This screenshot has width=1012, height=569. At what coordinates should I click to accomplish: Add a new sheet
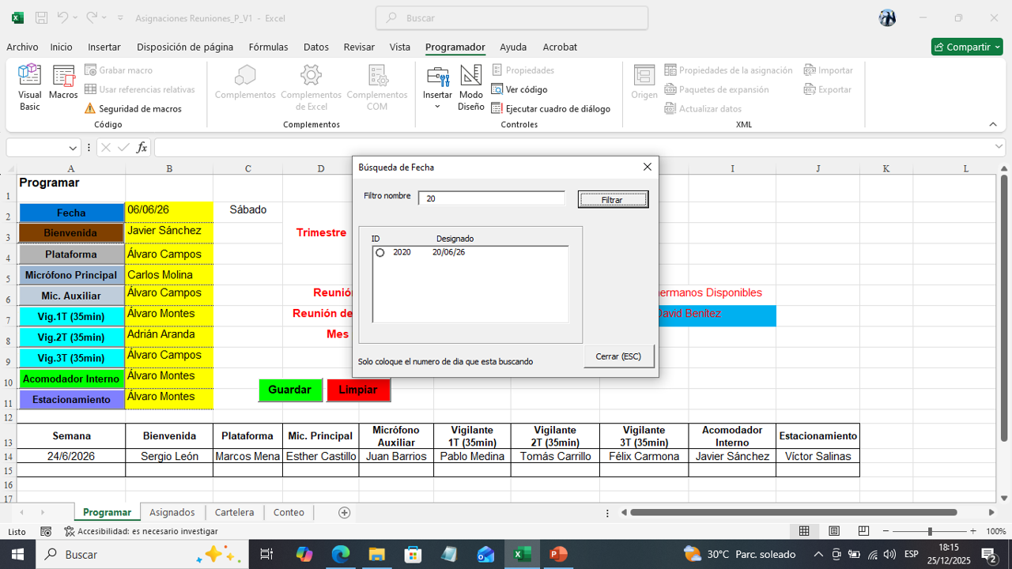[344, 512]
